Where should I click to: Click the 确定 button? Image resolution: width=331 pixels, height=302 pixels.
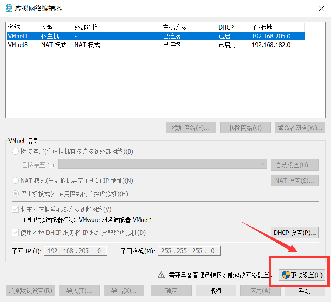(x=171, y=291)
